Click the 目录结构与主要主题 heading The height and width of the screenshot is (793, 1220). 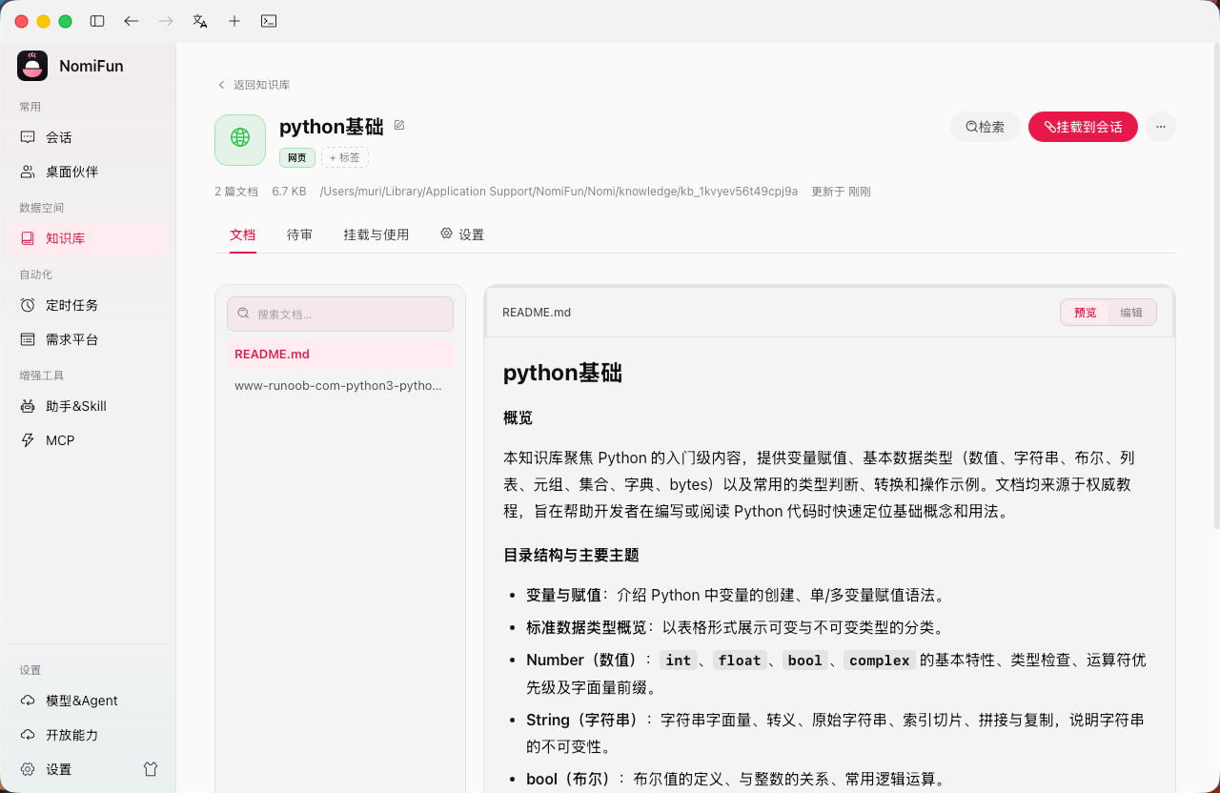pos(571,556)
